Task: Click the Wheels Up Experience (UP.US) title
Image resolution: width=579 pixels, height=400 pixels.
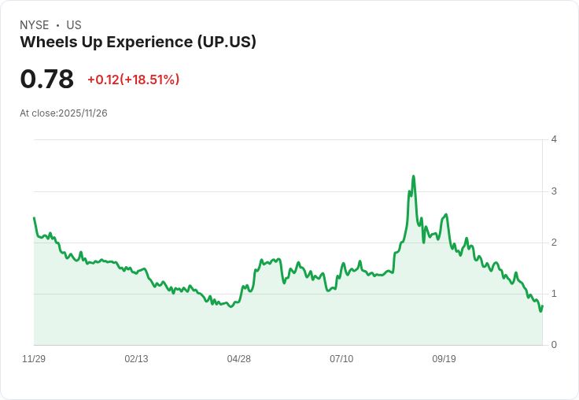Action: (138, 43)
